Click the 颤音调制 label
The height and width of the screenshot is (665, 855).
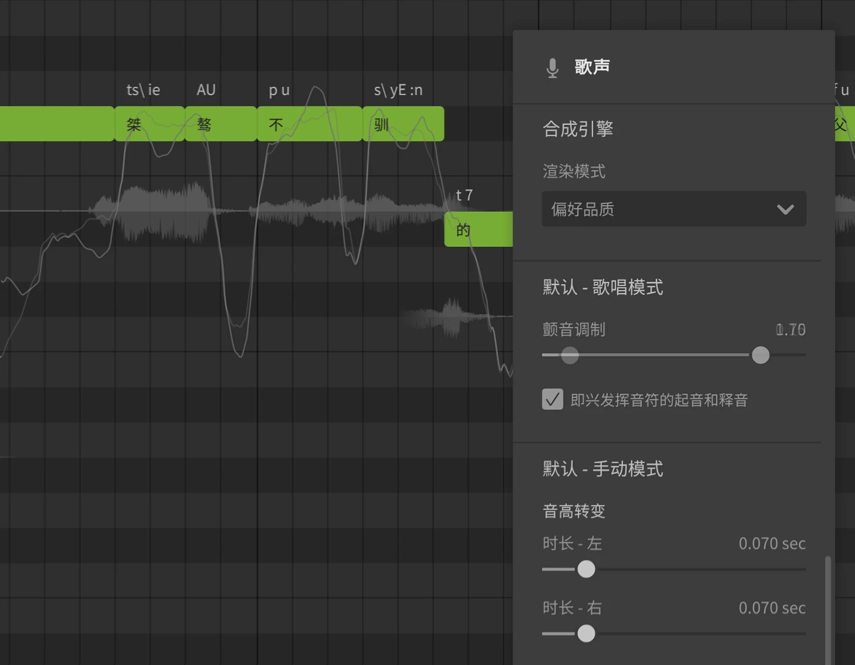coord(574,330)
